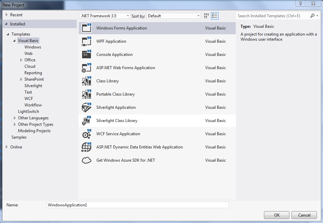Select the Modeling Projects tree item
The height and width of the screenshot is (223, 323).
34,130
